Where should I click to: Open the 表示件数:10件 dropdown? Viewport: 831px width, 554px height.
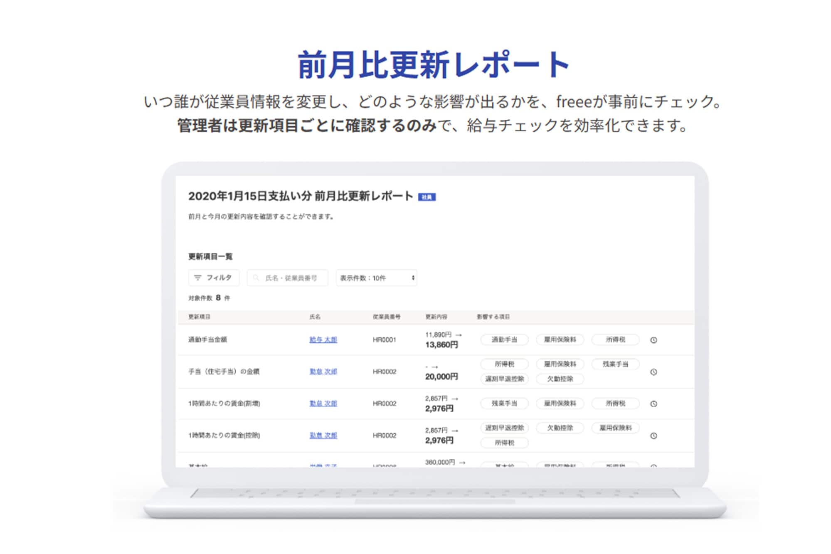click(376, 278)
